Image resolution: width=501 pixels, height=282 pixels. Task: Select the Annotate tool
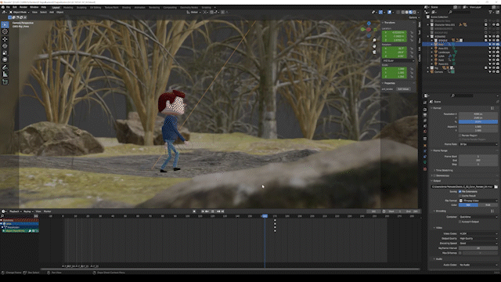[5, 67]
